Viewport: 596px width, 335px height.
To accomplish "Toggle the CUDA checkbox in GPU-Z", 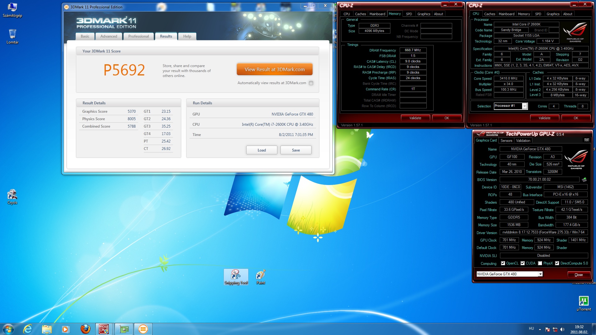I will point(523,263).
